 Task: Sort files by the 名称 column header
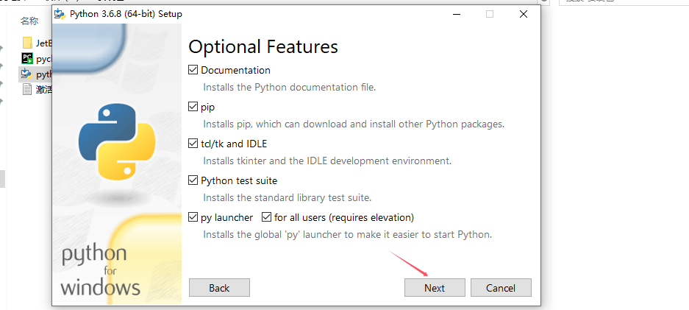[29, 21]
